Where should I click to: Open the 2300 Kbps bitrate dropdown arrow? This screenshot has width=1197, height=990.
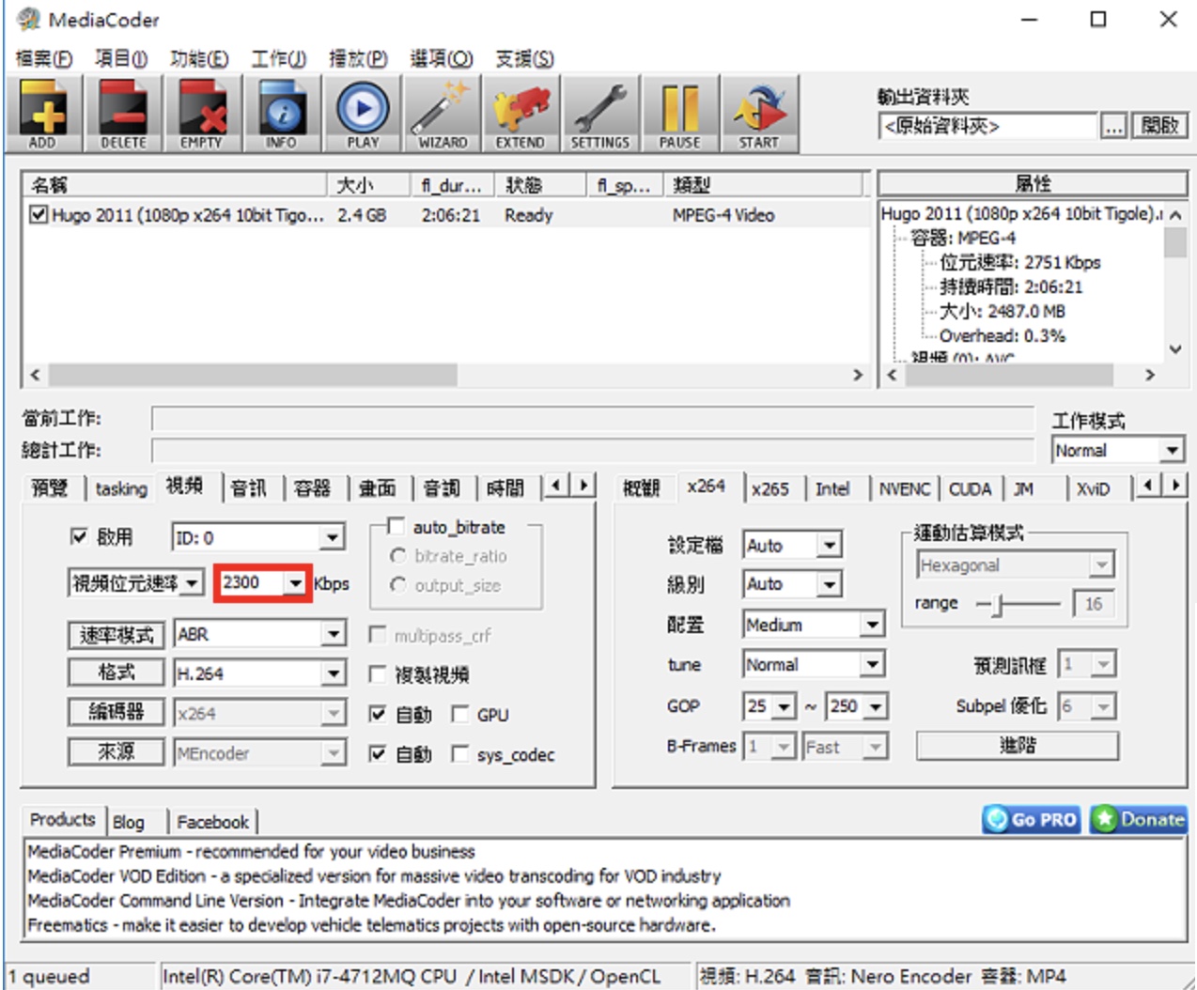296,583
